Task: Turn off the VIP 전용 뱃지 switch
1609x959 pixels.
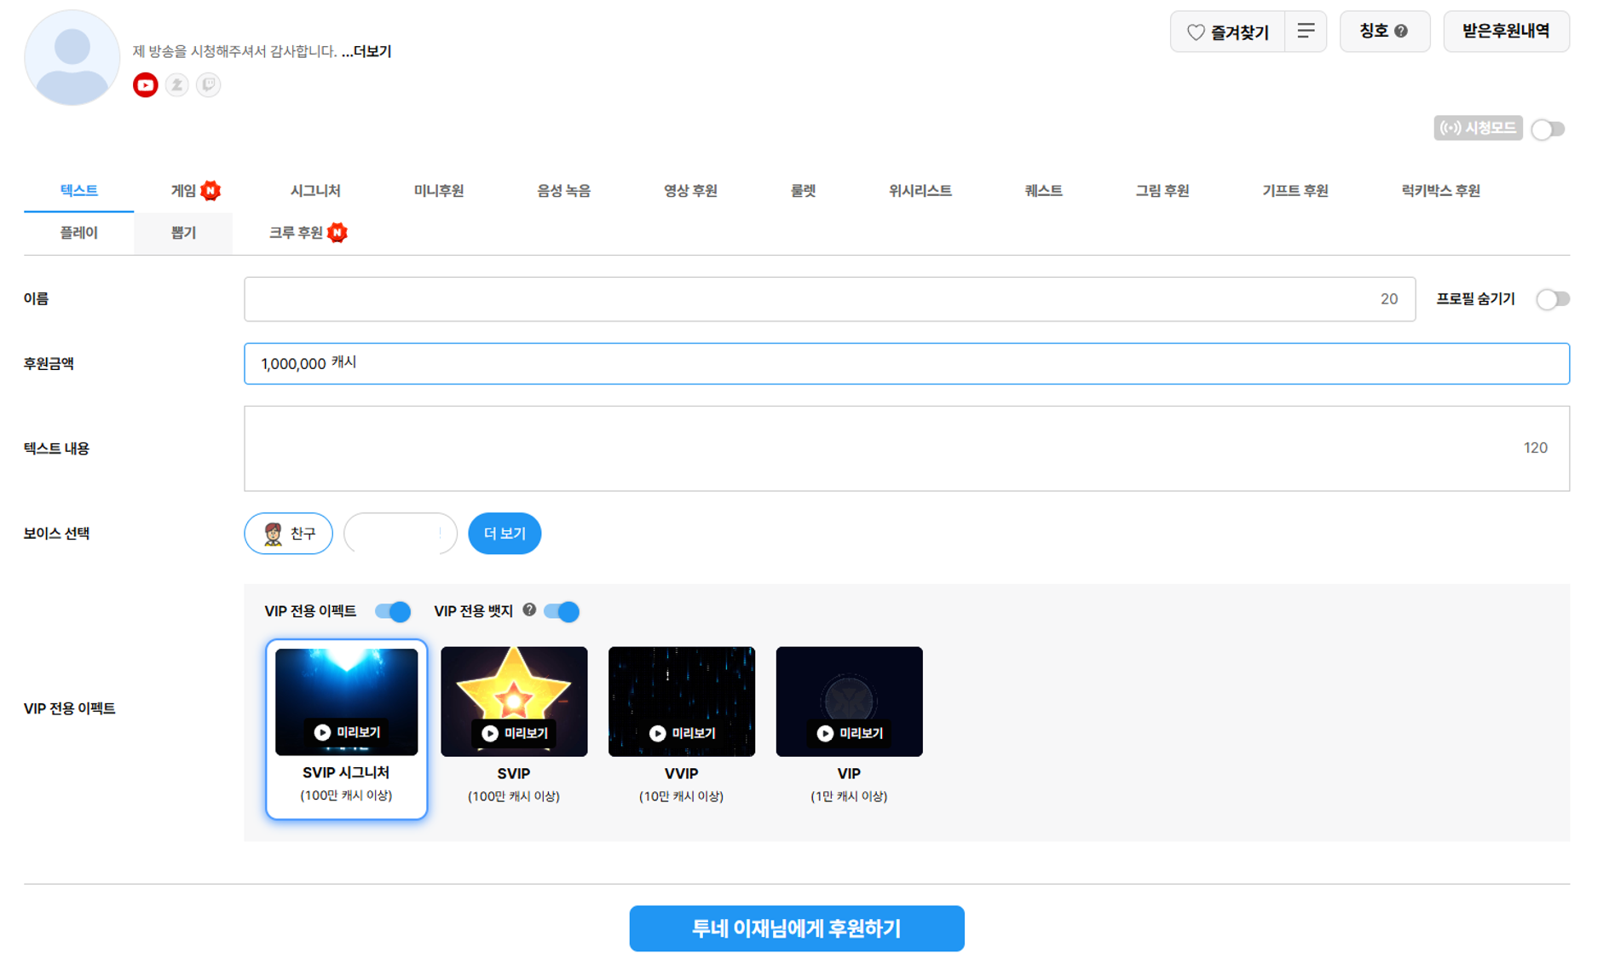Action: click(562, 611)
